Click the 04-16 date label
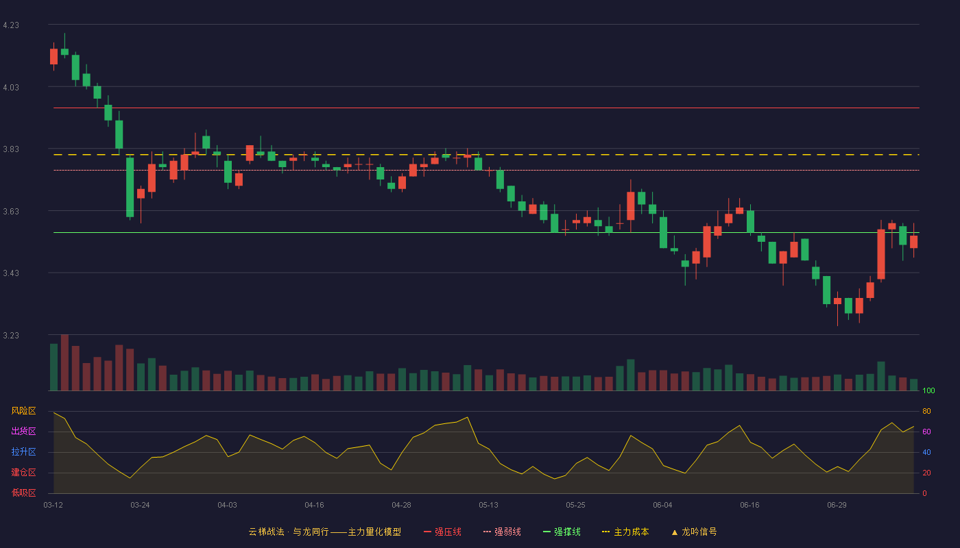 [x=314, y=505]
